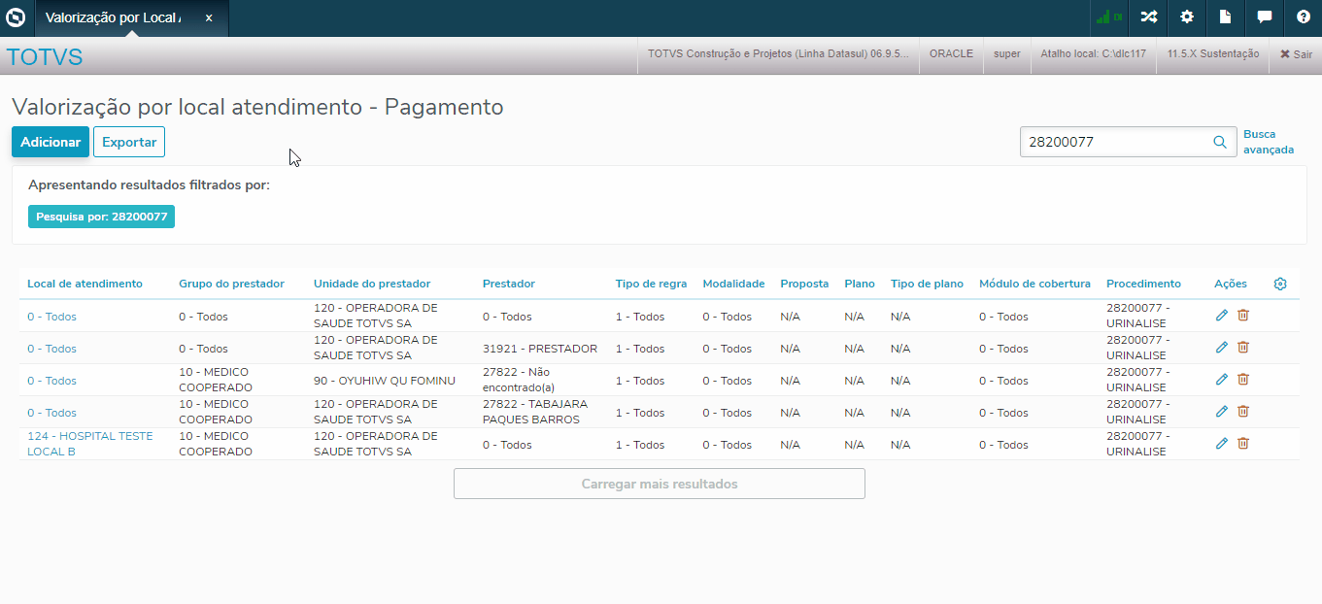Edit the TABAJARA PAQUES BARROS row
This screenshot has width=1322, height=604.
[1222, 411]
